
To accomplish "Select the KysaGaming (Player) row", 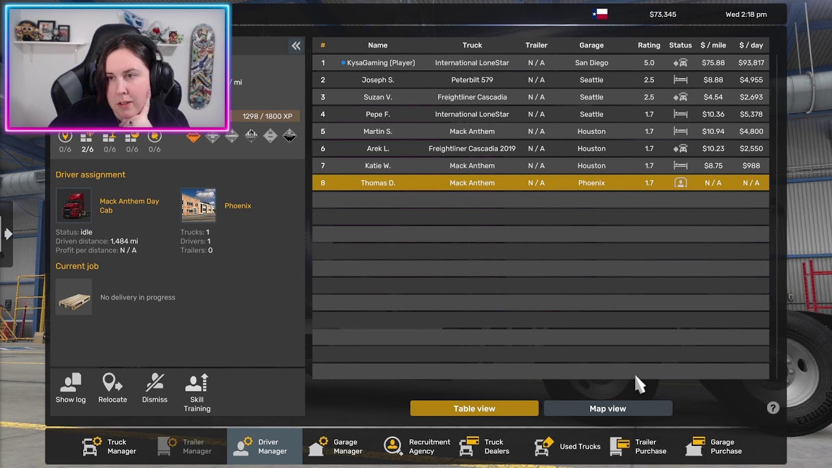I will coord(540,63).
